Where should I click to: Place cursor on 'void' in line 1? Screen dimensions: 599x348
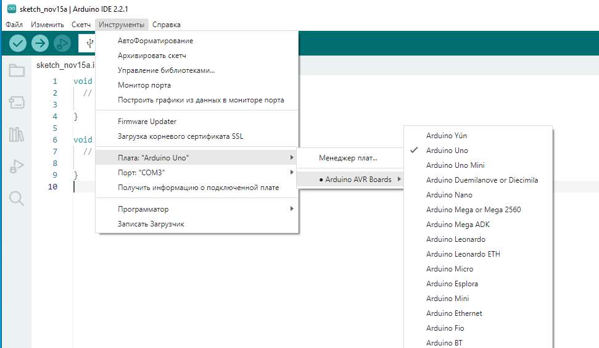click(x=83, y=81)
